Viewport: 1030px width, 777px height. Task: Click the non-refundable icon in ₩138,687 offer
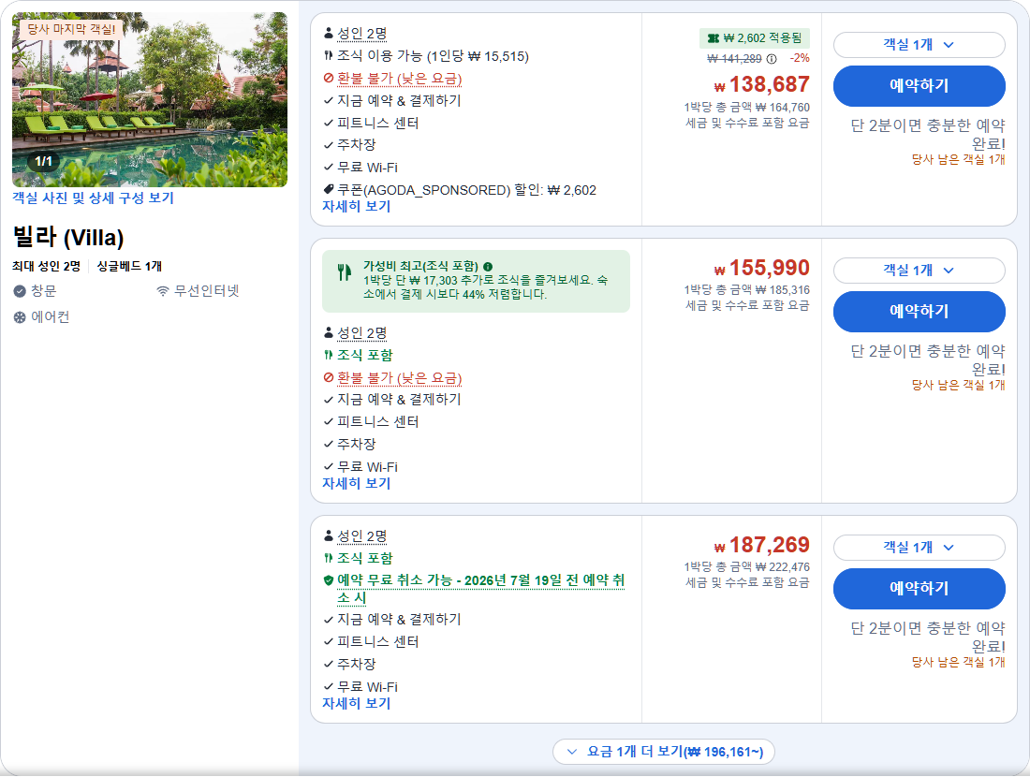(x=329, y=78)
